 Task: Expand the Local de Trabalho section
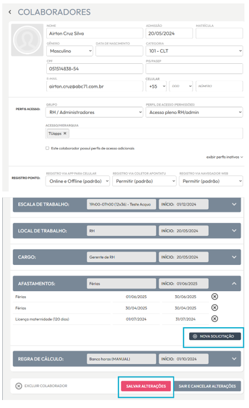(x=234, y=231)
